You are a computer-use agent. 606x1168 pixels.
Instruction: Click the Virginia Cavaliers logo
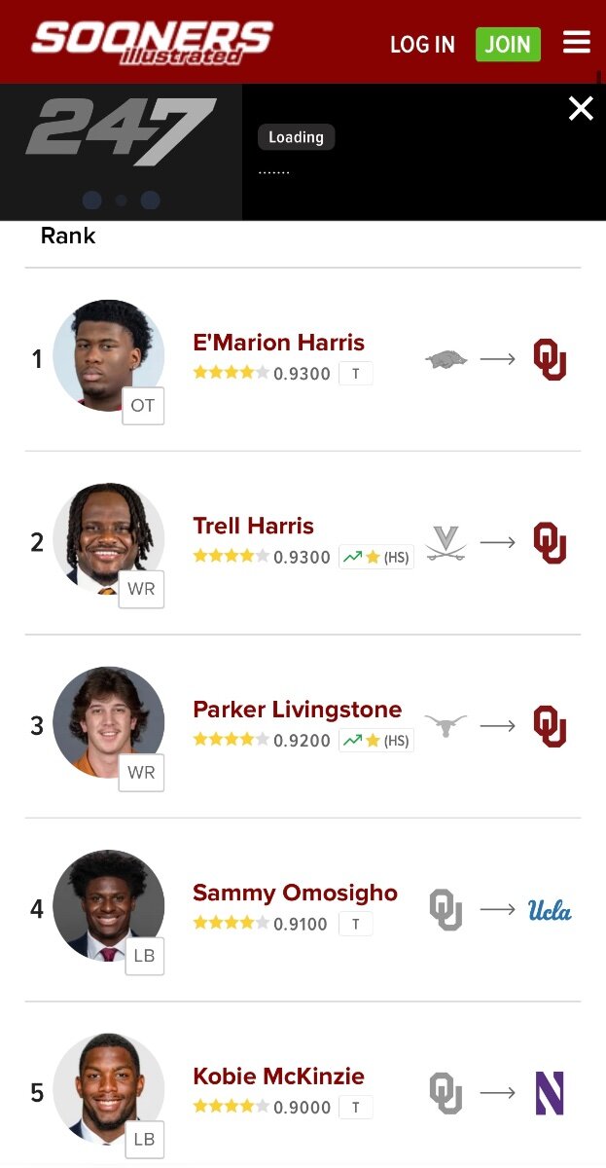(446, 543)
